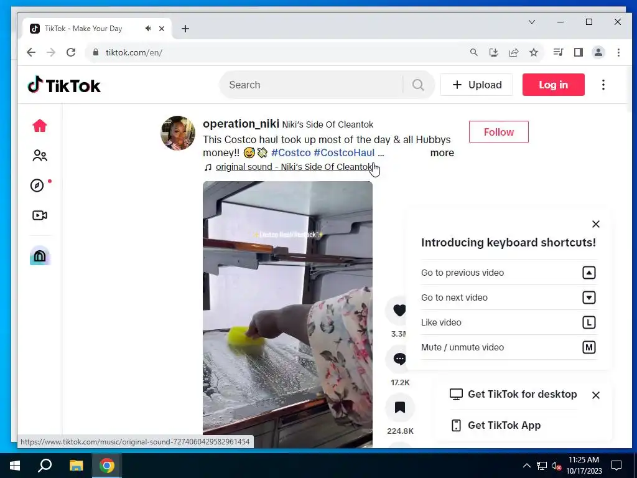637x478 pixels.
Task: Bookmark this tab with the star icon
Action: coord(533,52)
